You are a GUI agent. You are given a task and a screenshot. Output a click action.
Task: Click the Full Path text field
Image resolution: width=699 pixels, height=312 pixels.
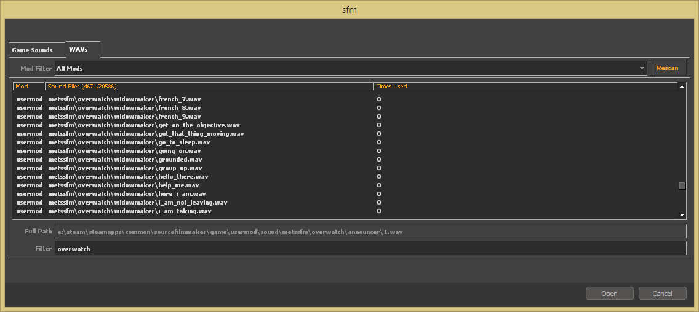pos(370,232)
